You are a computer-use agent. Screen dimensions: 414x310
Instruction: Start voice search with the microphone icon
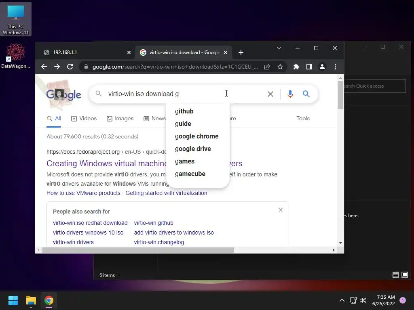[x=290, y=94]
